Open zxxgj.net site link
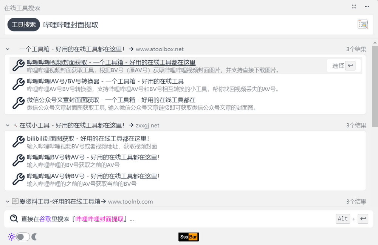Screen dimensions: 378x245 click(x=147, y=126)
